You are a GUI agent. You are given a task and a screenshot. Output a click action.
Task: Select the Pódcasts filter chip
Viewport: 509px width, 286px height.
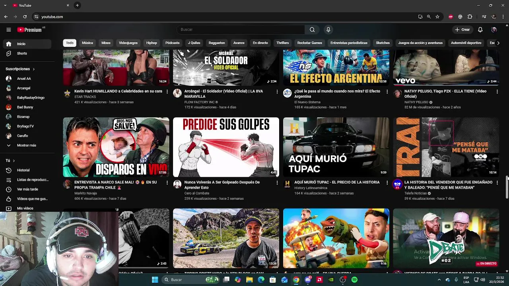click(x=173, y=43)
